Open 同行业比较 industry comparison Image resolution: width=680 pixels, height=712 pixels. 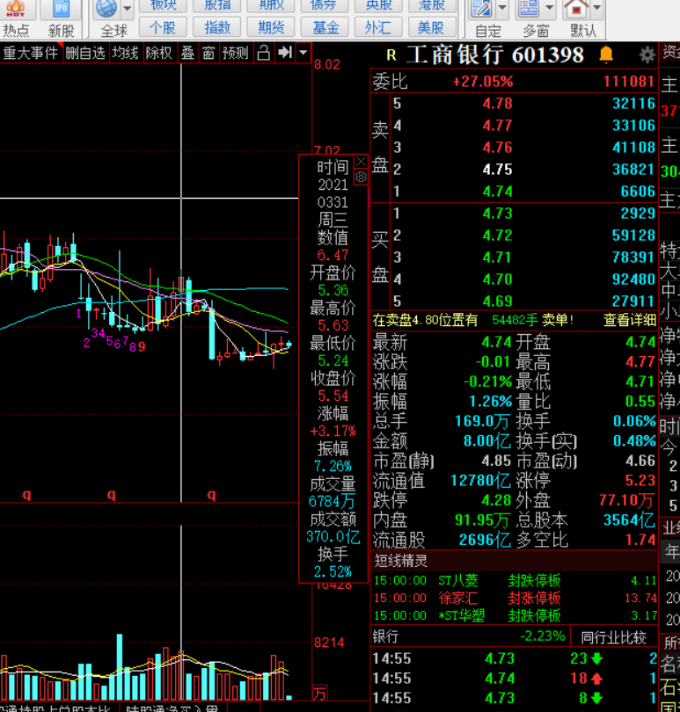(613, 637)
